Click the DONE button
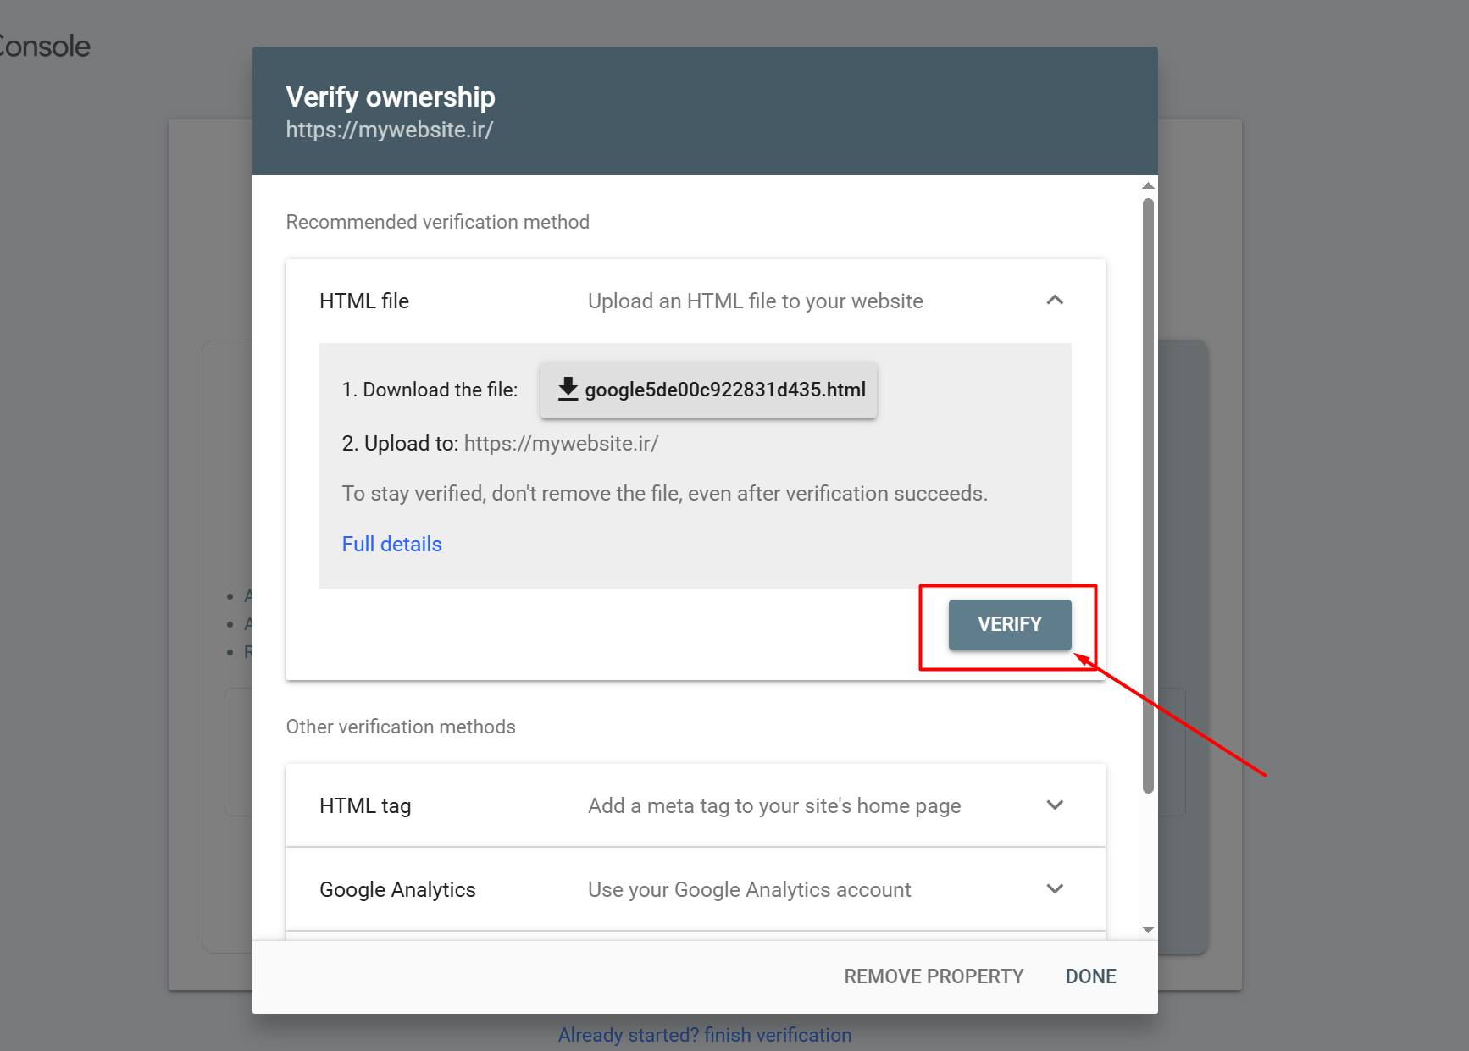Screen dimensions: 1469x1051 click(1090, 976)
